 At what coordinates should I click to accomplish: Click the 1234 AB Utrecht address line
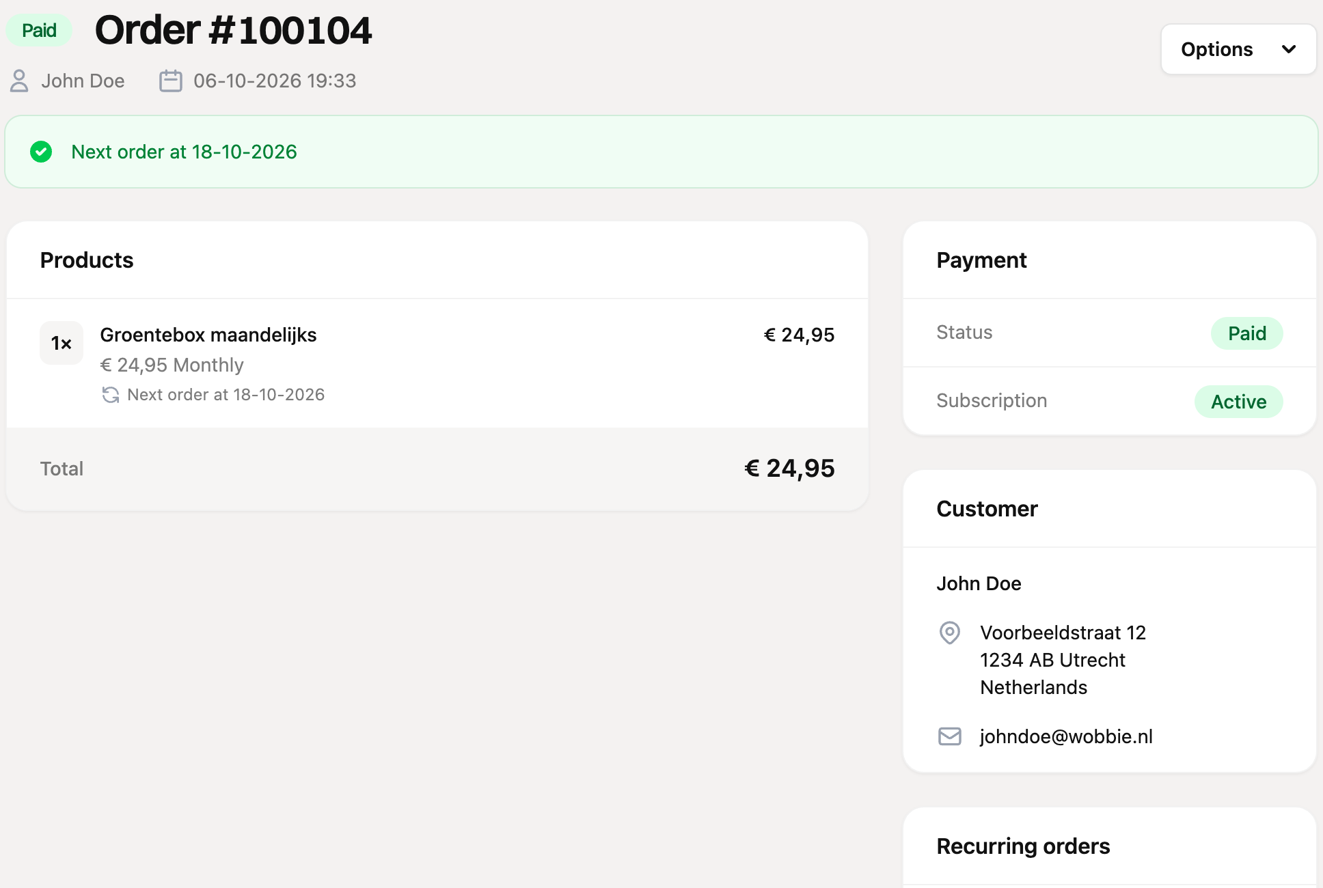coord(1052,660)
